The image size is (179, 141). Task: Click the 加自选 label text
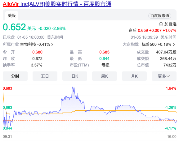pos(170,24)
